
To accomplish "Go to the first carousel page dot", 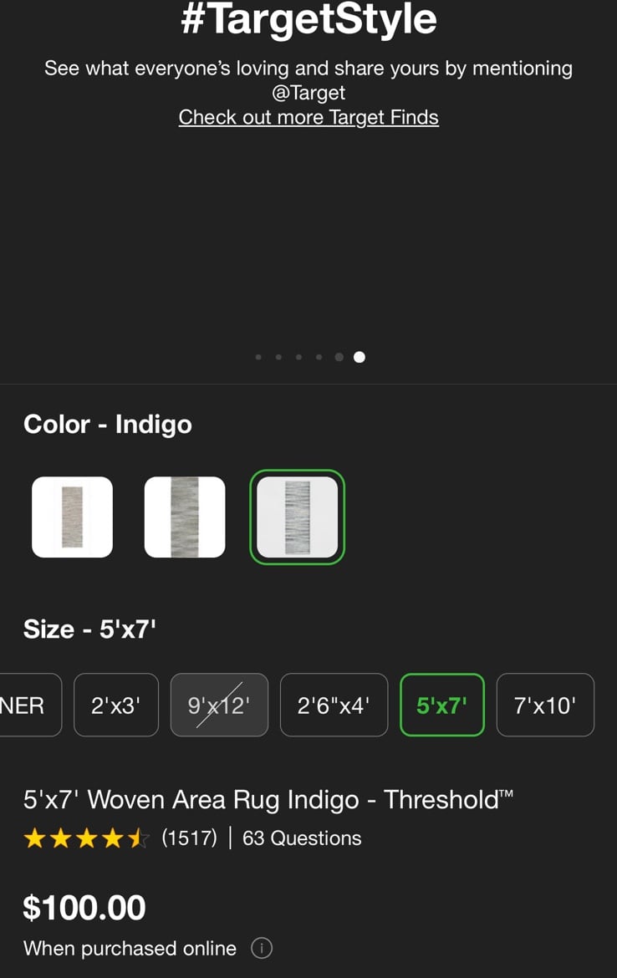I will 258,358.
